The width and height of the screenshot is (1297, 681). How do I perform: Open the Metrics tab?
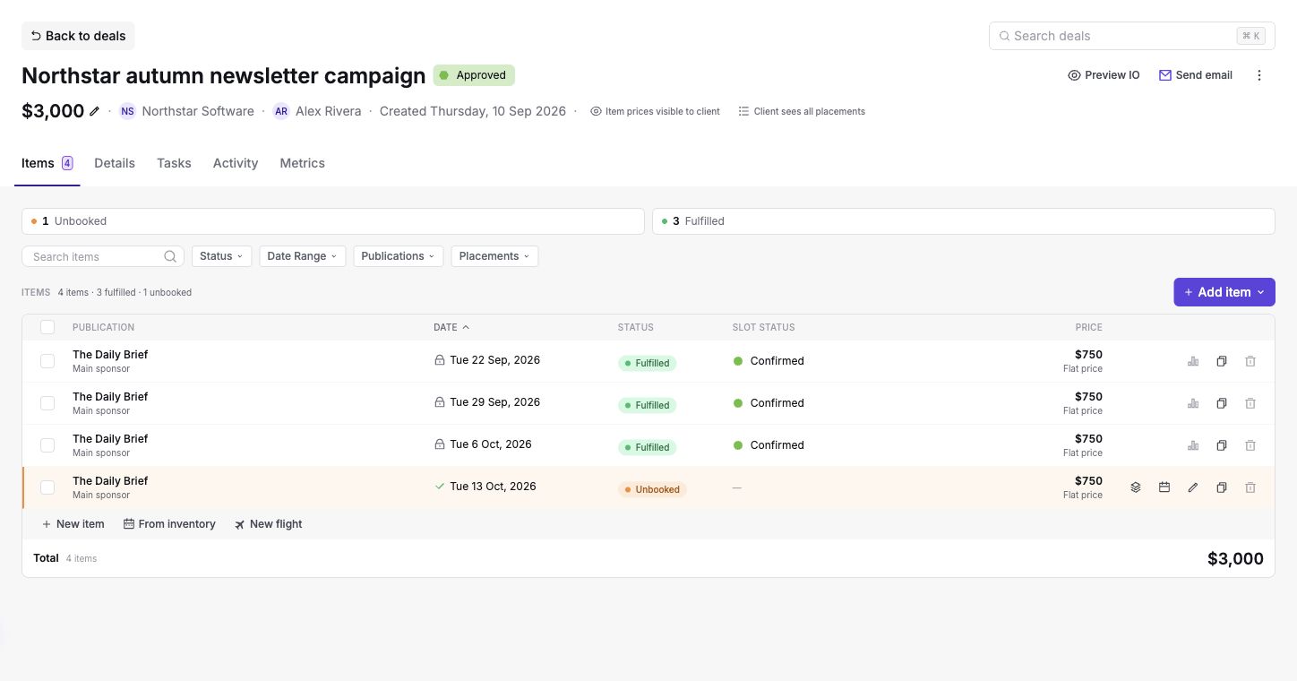point(302,163)
